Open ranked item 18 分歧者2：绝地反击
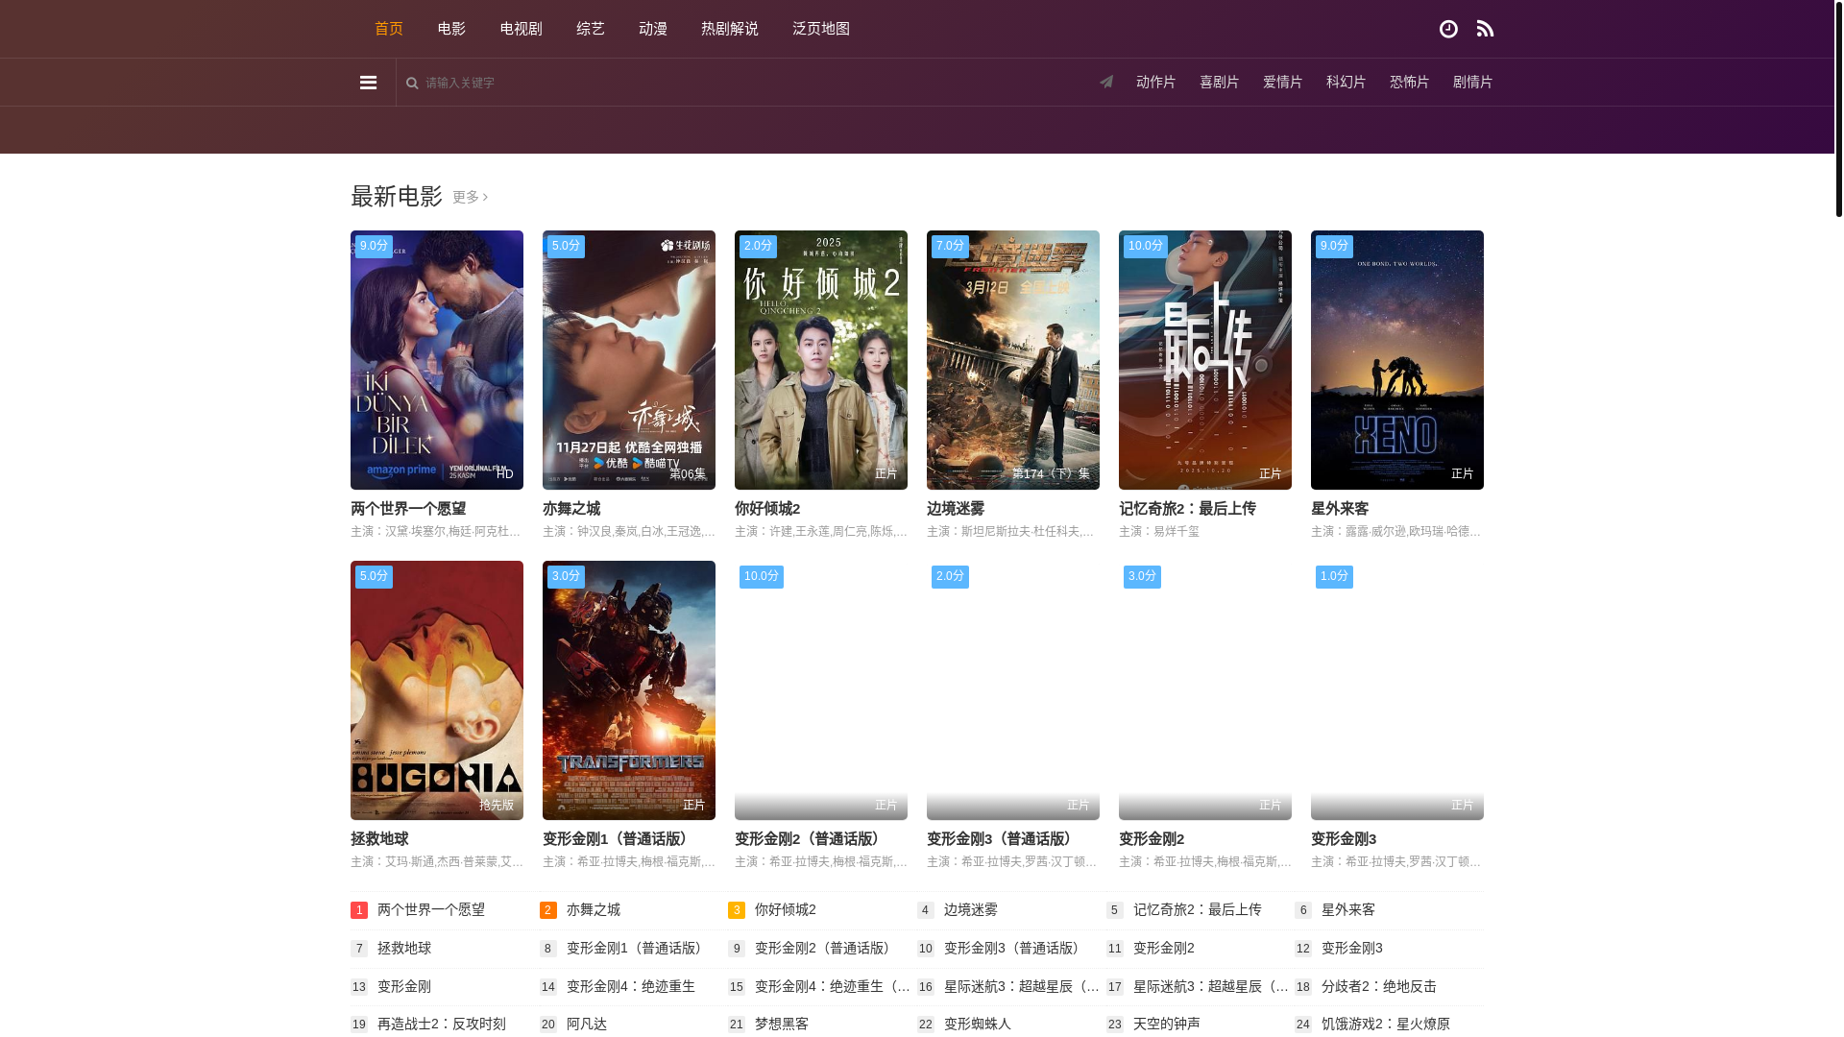The image size is (1844, 1037). [x=1379, y=986]
